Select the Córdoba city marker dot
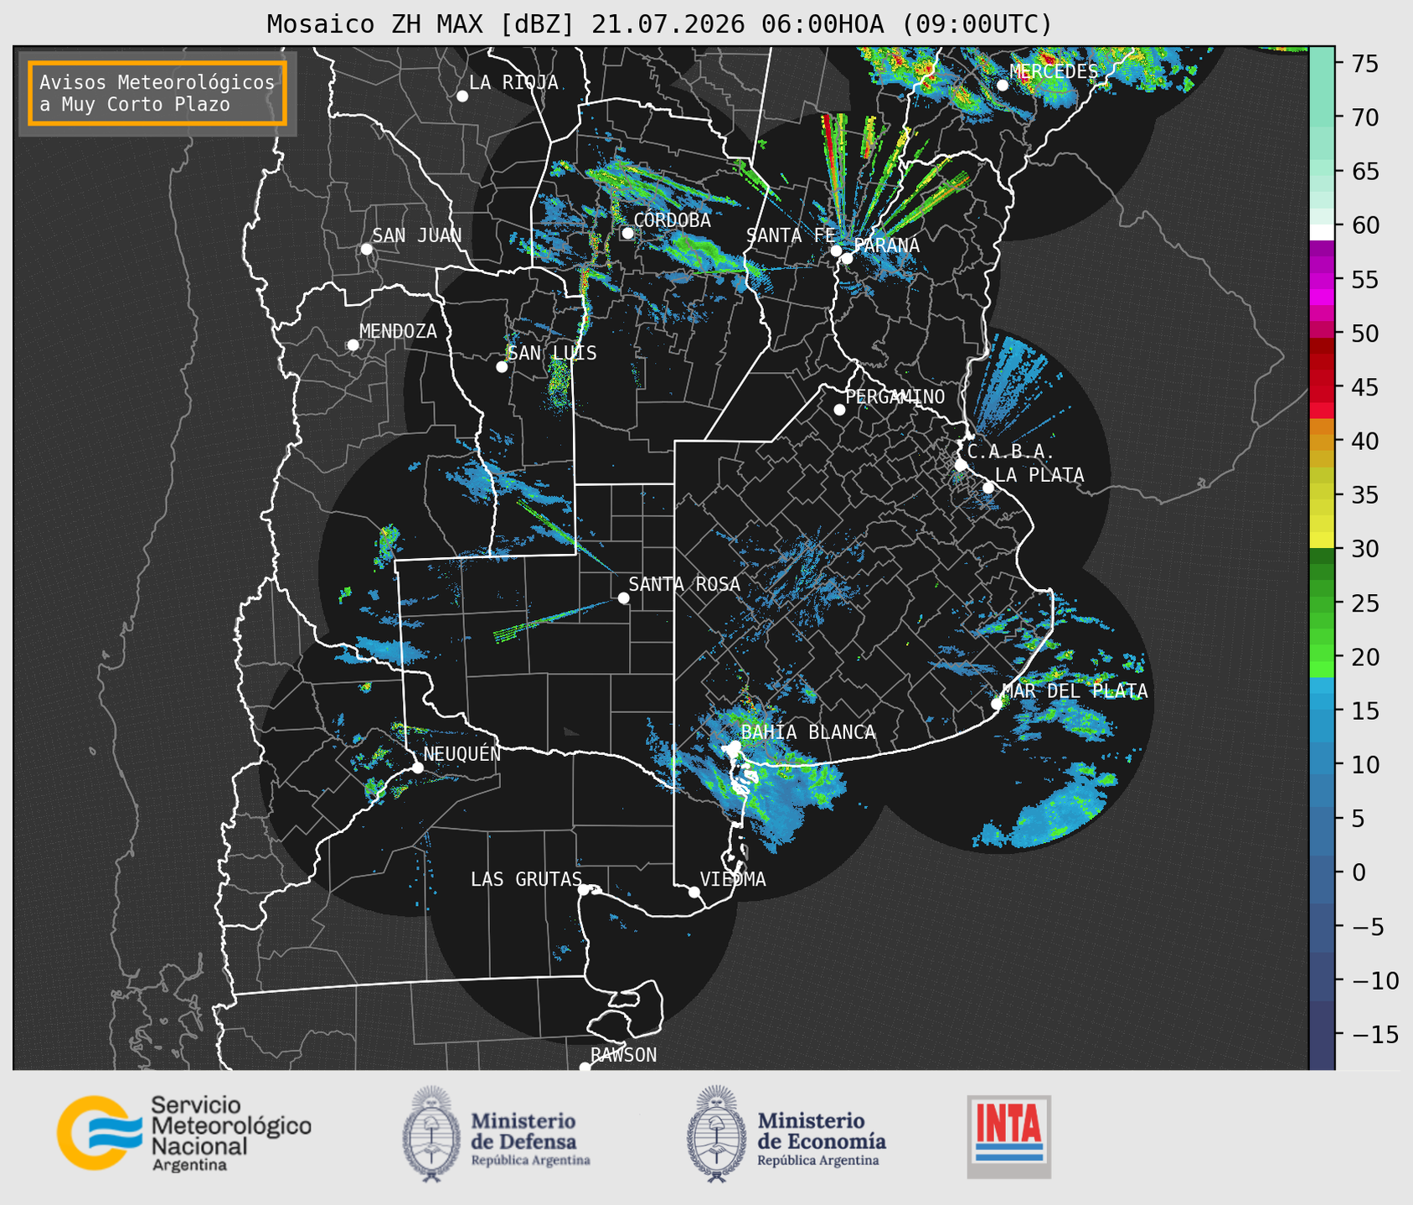The width and height of the screenshot is (1413, 1205). [627, 233]
